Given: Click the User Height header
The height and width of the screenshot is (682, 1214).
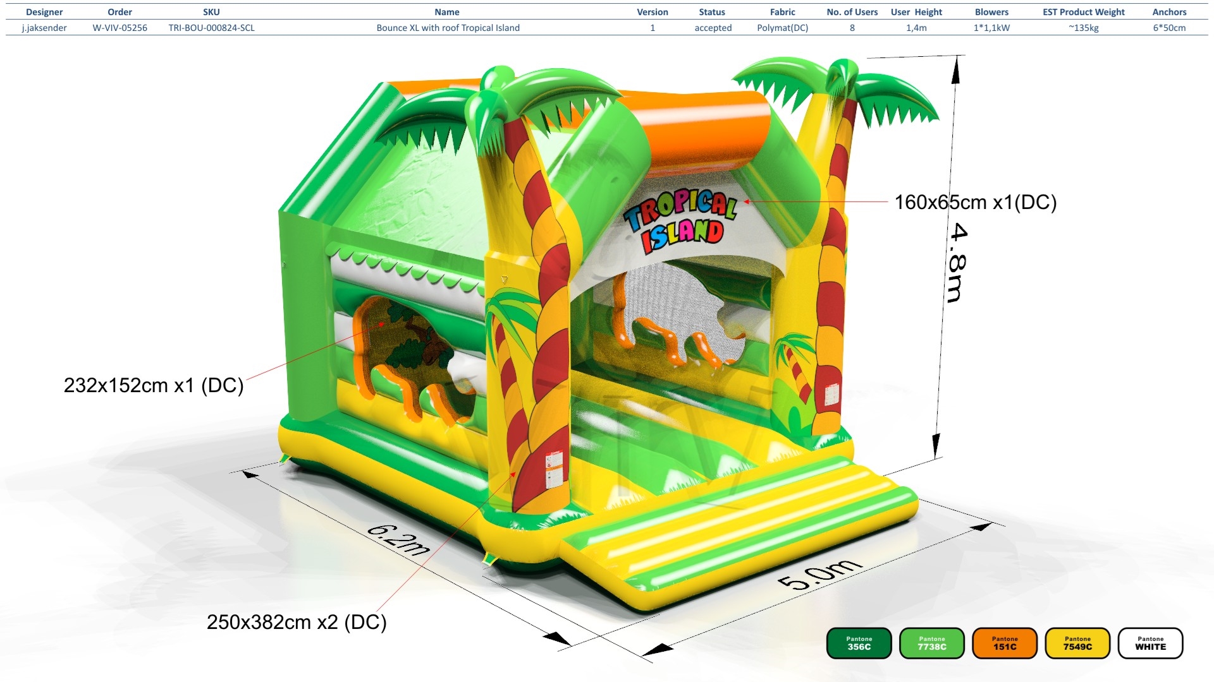Looking at the screenshot, I should [916, 12].
